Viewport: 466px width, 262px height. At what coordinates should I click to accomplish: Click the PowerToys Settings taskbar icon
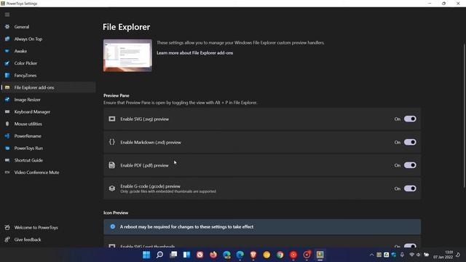(x=320, y=255)
